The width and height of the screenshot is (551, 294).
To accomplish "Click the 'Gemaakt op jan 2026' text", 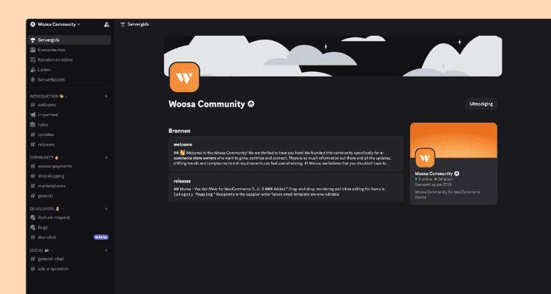I will (433, 184).
